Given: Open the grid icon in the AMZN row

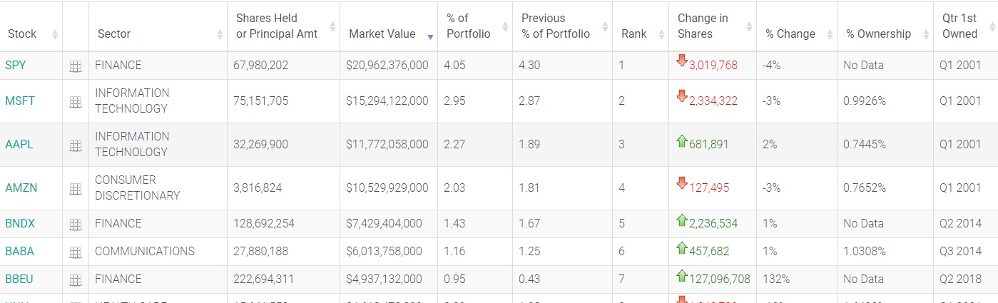Looking at the screenshot, I should coord(76,189).
